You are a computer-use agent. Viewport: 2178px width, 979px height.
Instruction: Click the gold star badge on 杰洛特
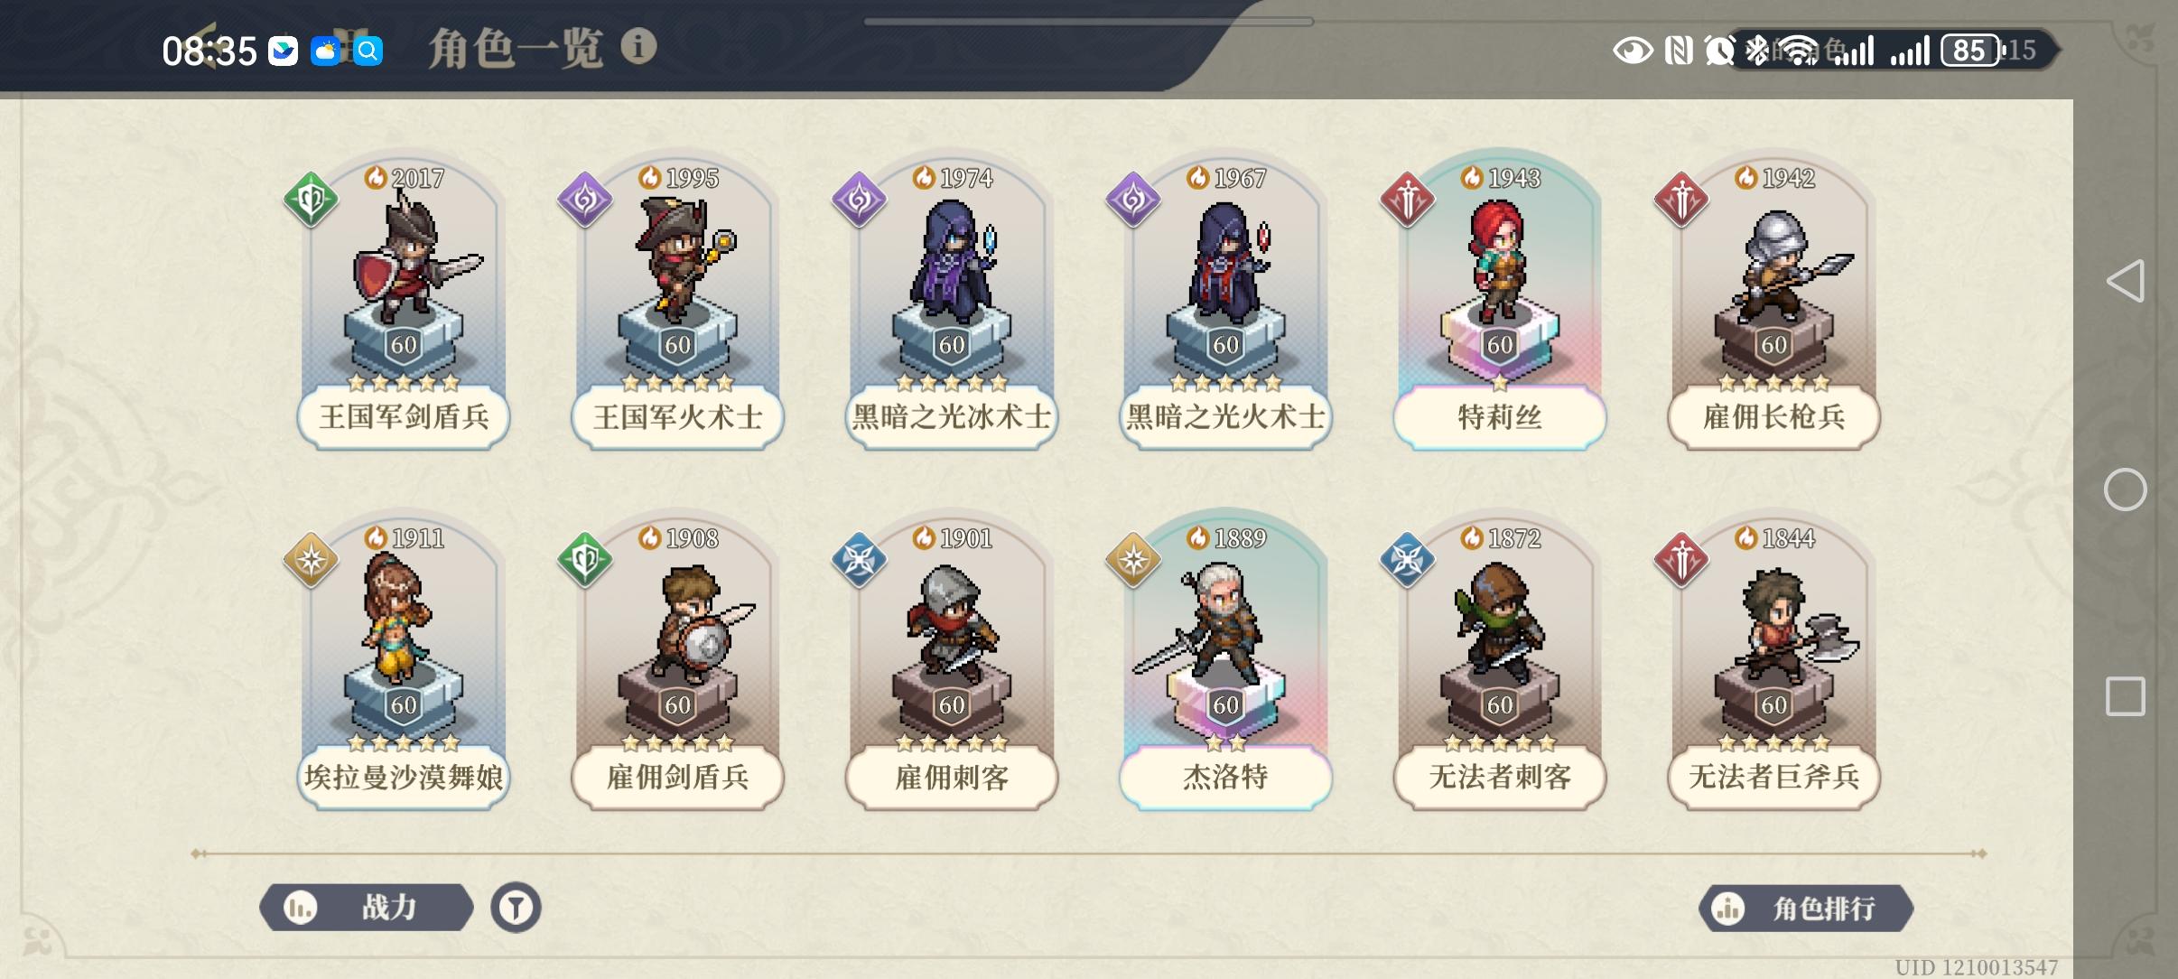tap(1133, 560)
